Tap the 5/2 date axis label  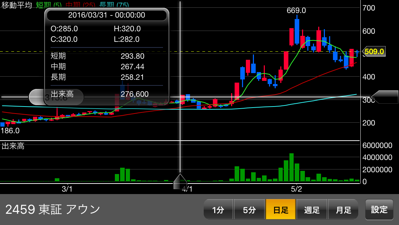point(296,189)
